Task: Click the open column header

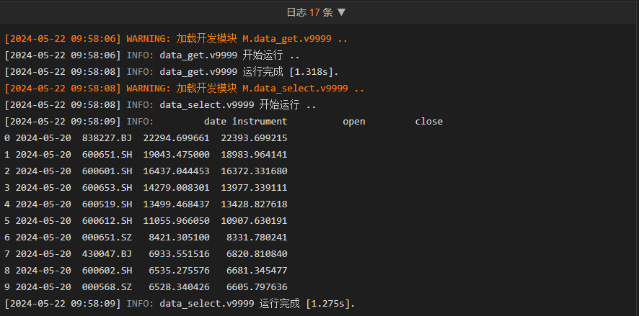Action: [x=353, y=122]
